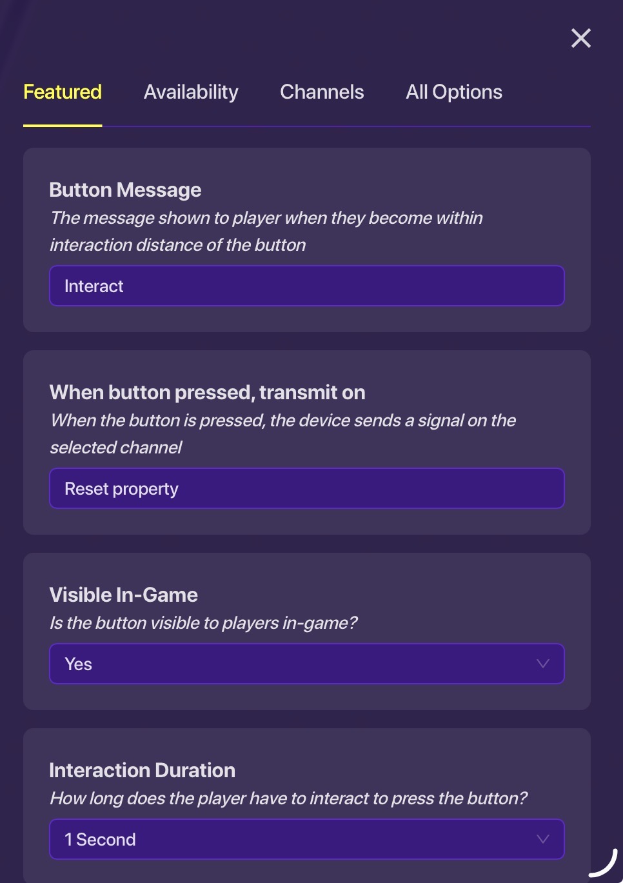Image resolution: width=623 pixels, height=883 pixels.
Task: Click the "When button pressed, transmit on" heading
Action: 207,393
